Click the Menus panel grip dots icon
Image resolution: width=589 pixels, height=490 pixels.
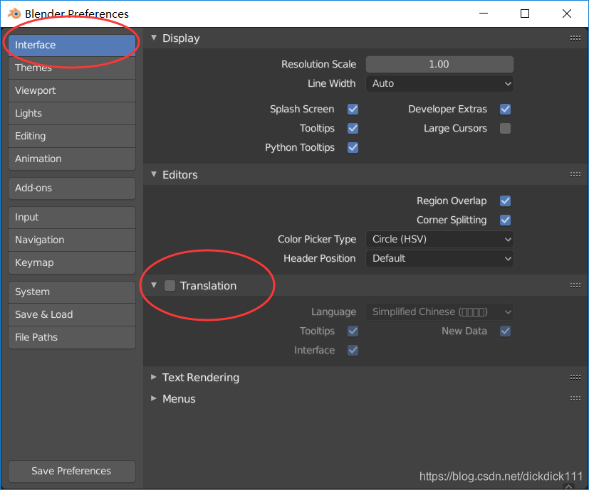click(x=575, y=398)
